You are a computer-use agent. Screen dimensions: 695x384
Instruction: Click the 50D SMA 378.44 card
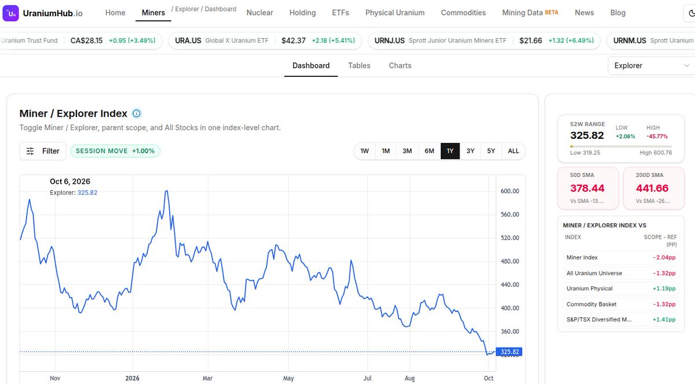click(588, 188)
